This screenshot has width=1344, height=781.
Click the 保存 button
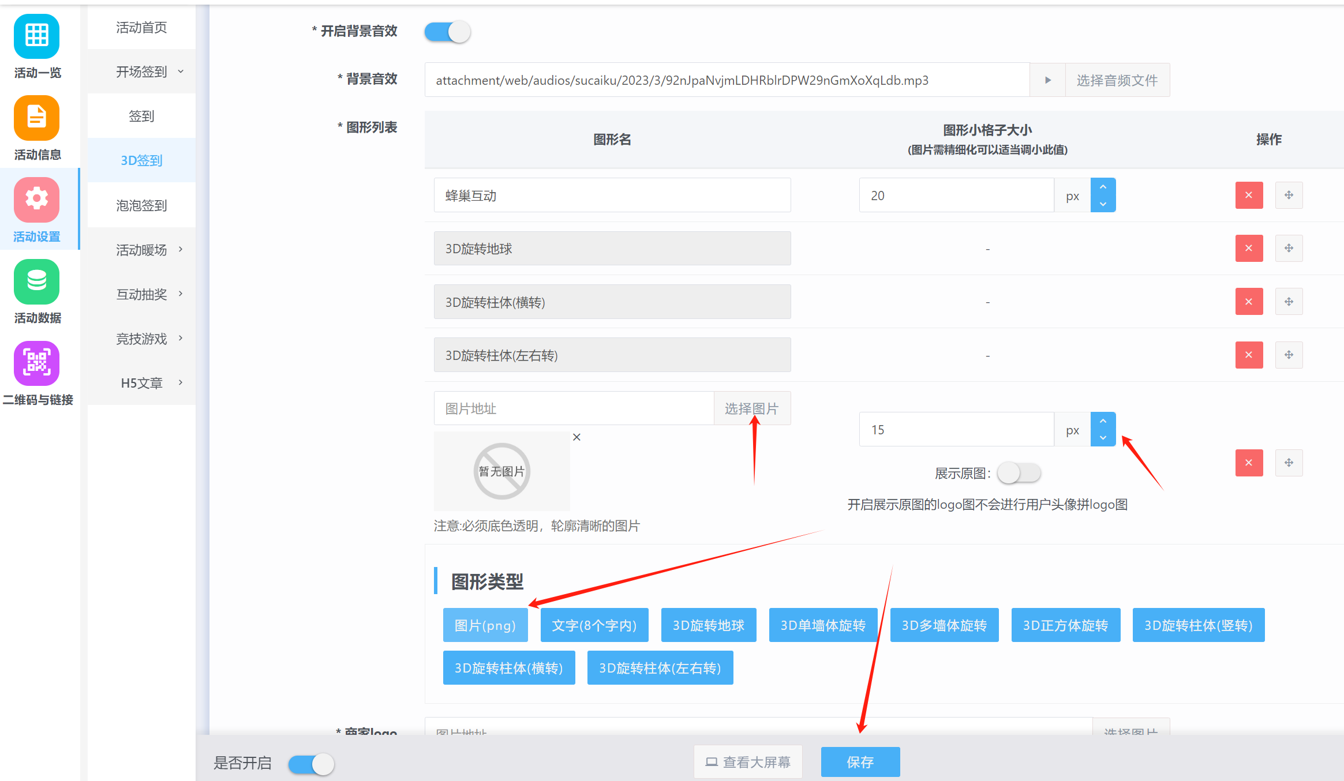860,763
